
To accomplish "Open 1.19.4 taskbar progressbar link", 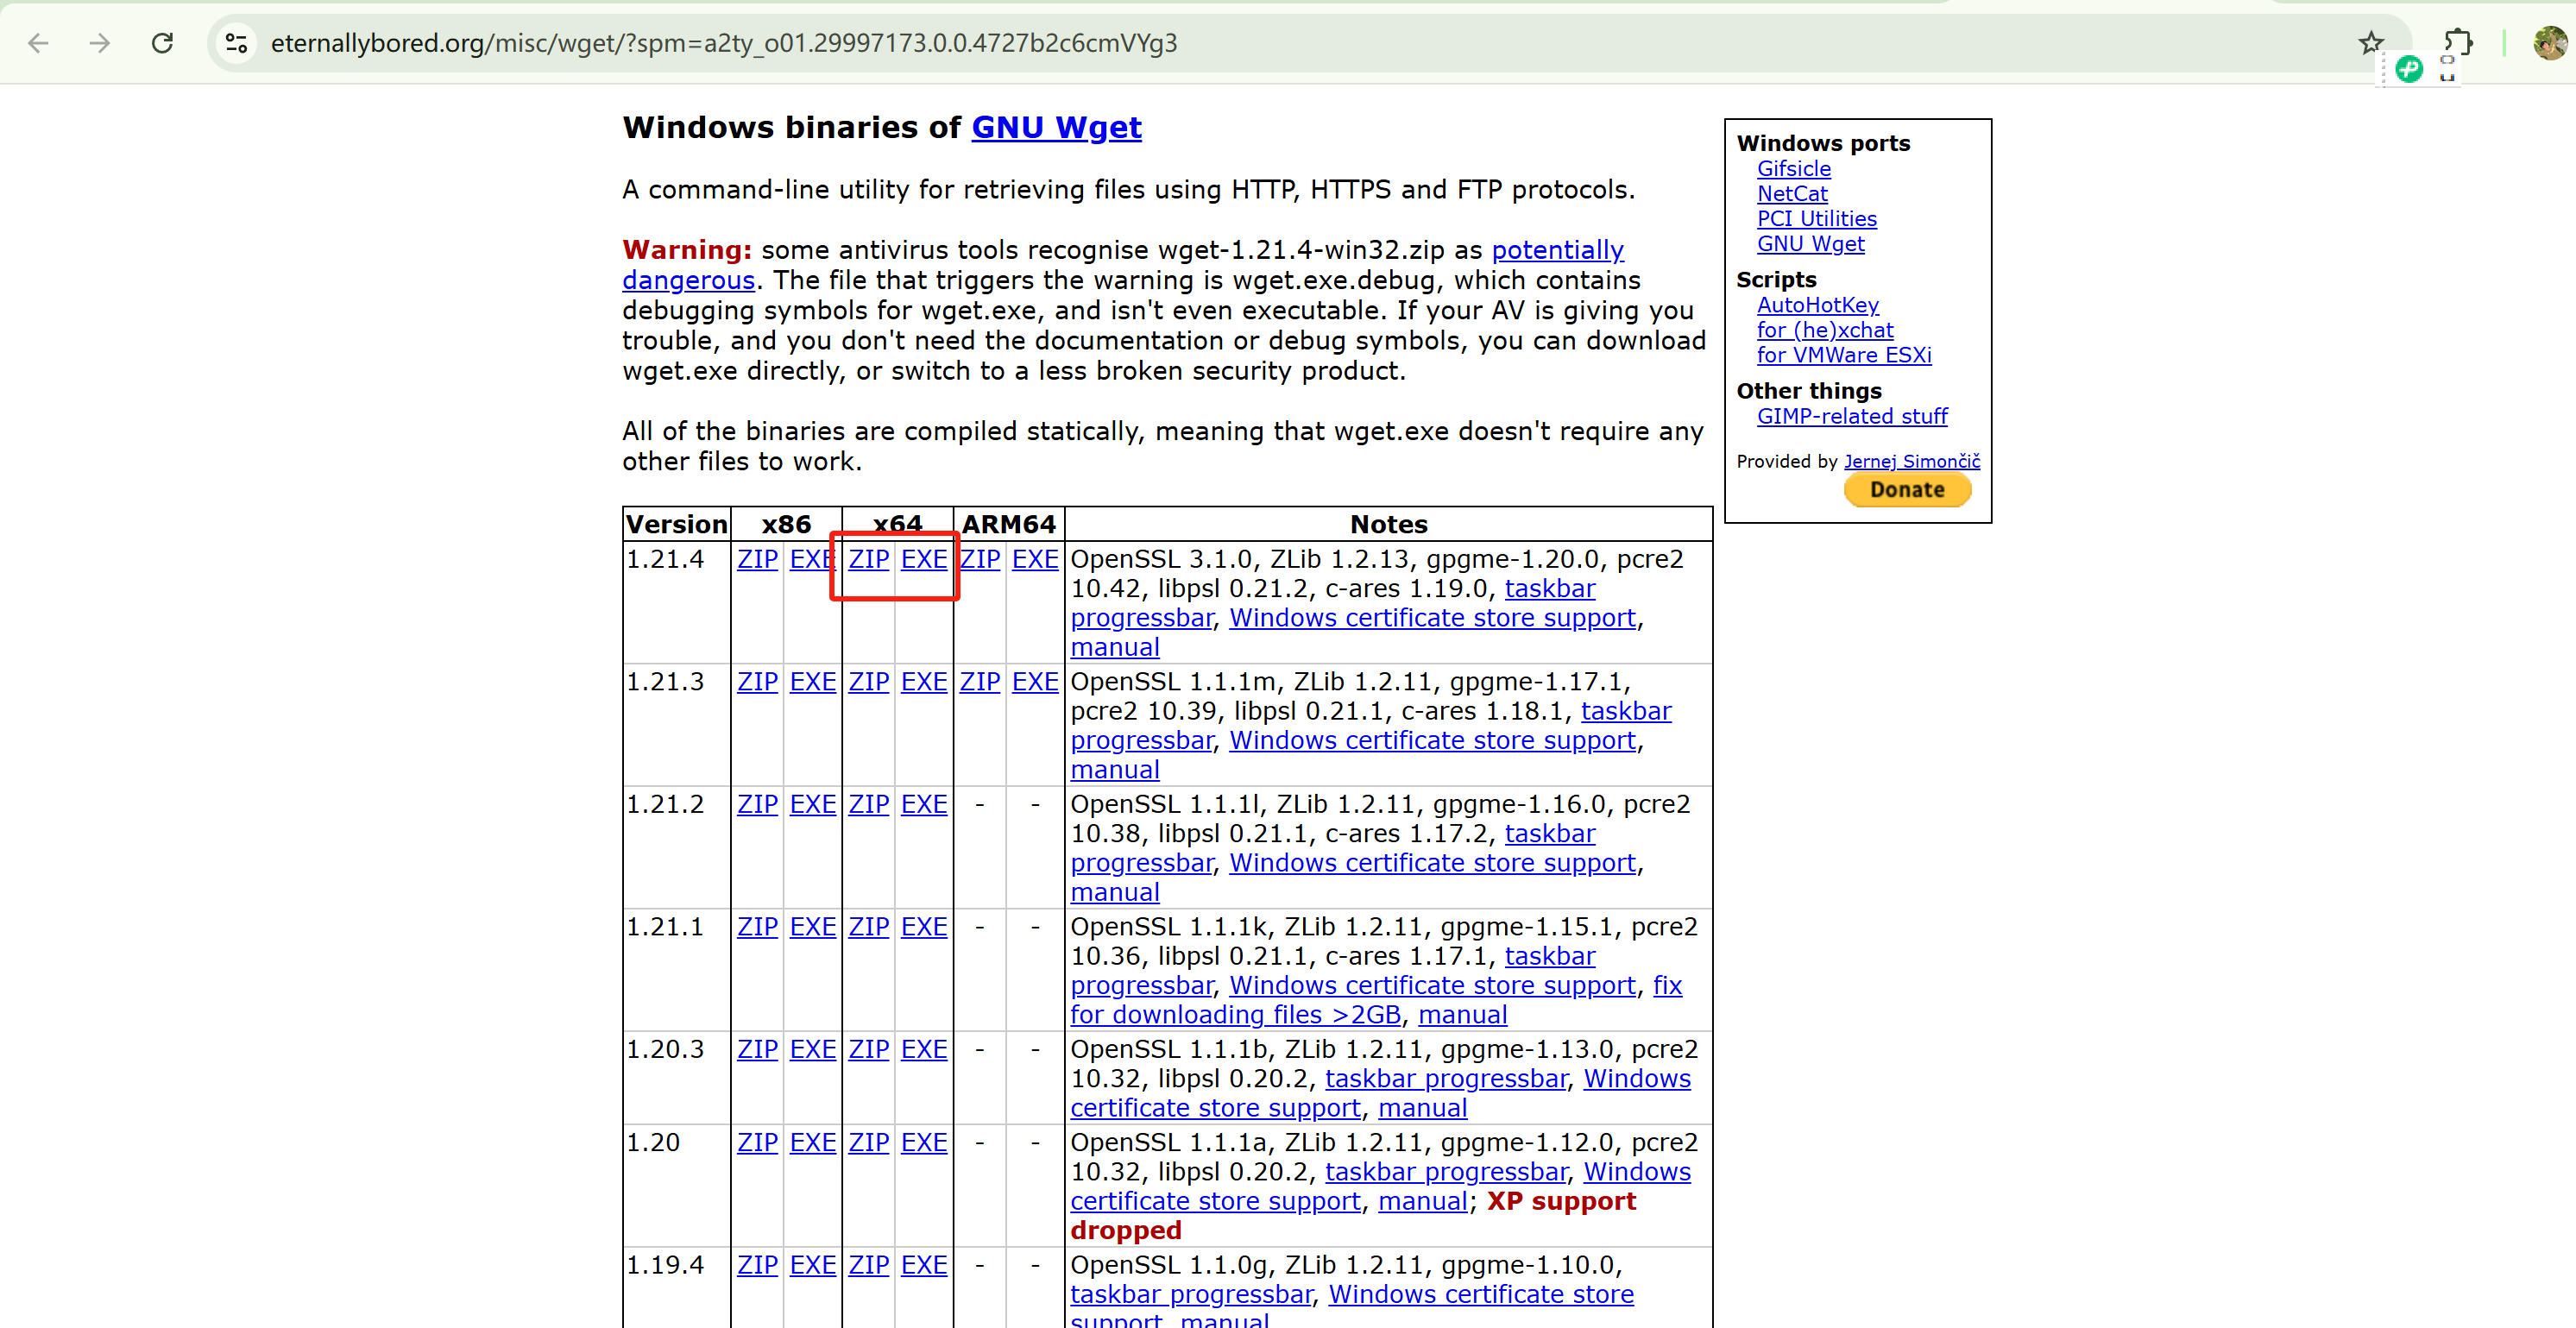I will coord(1191,1294).
